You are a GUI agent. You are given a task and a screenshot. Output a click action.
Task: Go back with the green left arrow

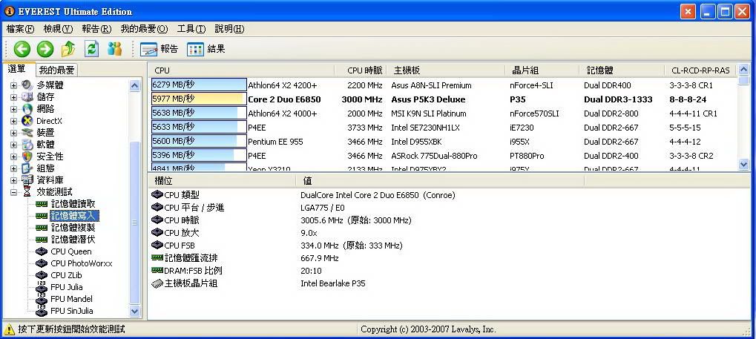22,49
